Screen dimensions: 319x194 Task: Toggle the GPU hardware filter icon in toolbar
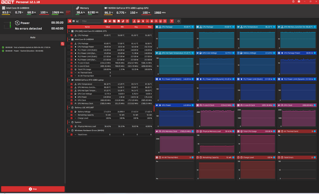pos(110,21)
